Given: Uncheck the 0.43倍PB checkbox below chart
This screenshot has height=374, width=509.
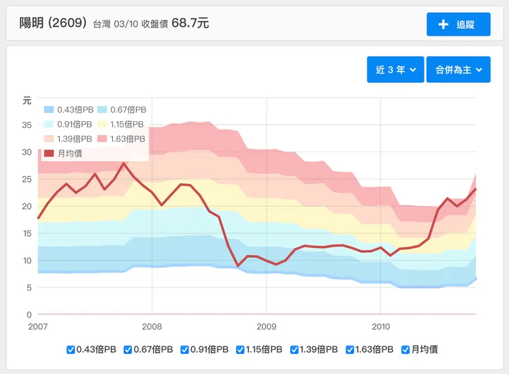Looking at the screenshot, I should 70,350.
